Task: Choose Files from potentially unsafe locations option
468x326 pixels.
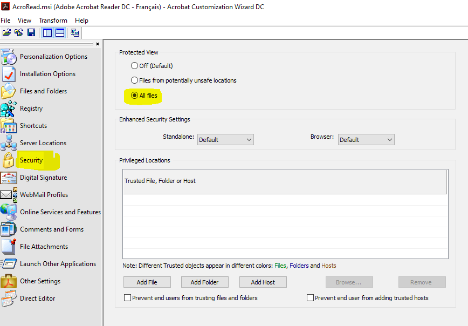Action: [x=135, y=80]
